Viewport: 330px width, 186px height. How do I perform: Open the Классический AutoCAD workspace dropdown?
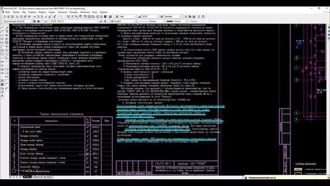[17, 21]
